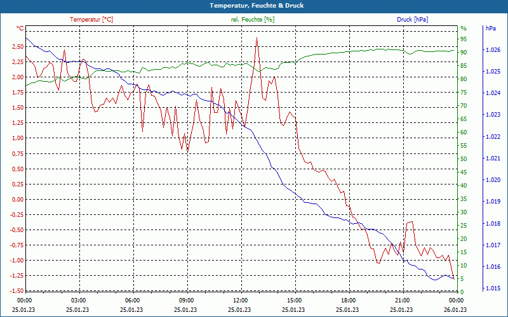Click the 09:00 time axis label
This screenshot has width=508, height=317.
coord(186,300)
